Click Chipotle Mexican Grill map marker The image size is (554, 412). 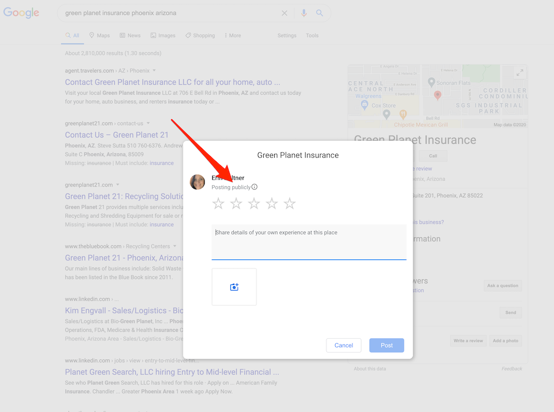[403, 114]
